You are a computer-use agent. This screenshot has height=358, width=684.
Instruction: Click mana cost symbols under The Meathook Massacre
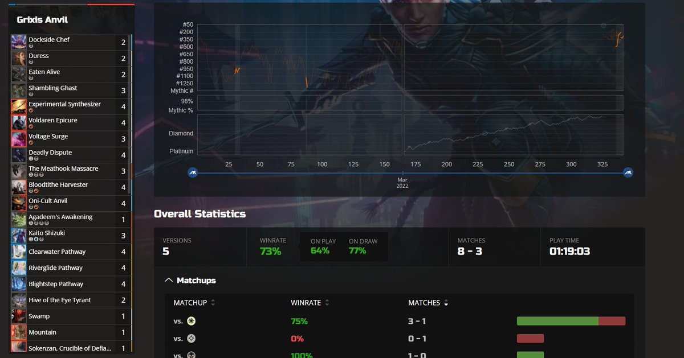tap(36, 175)
